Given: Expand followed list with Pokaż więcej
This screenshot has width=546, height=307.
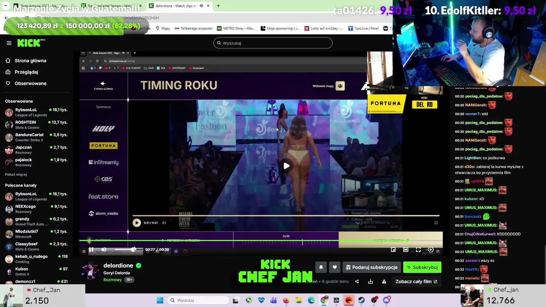Looking at the screenshot, I should tap(16, 174).
